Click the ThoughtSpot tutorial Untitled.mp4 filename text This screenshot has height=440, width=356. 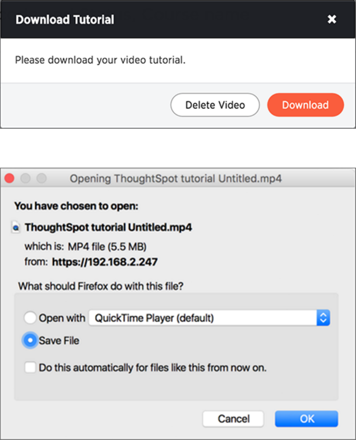pyautogui.click(x=108, y=228)
